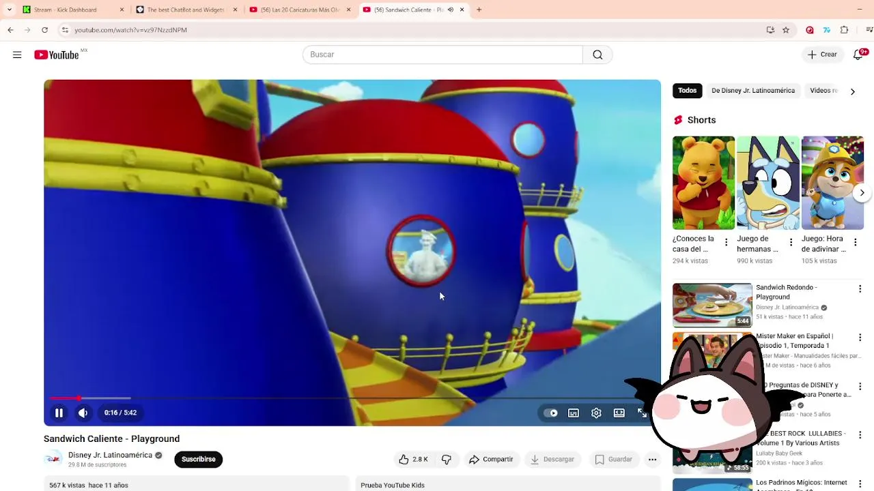The width and height of the screenshot is (874, 491).
Task: Open more actions ellipsis under the video
Action: click(x=652, y=460)
